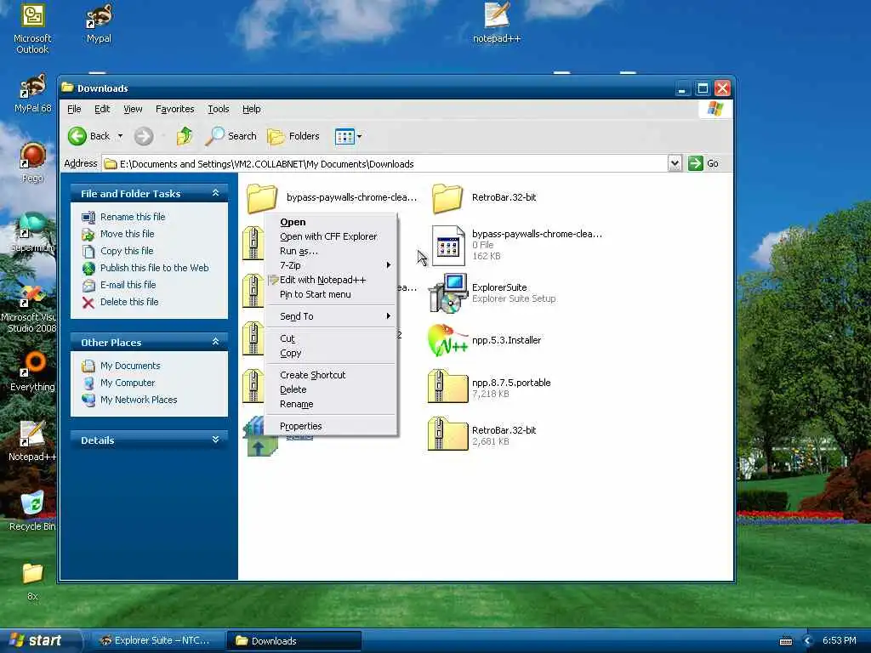871x653 pixels.
Task: Open the View menu
Action: tap(133, 109)
